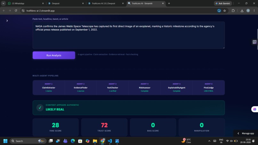
Task: Open the Chrome three-dot menu
Action: (x=254, y=11)
